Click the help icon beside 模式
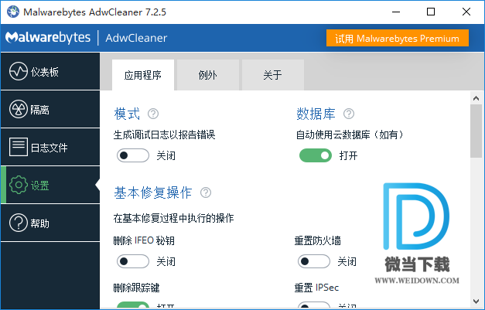 153,114
